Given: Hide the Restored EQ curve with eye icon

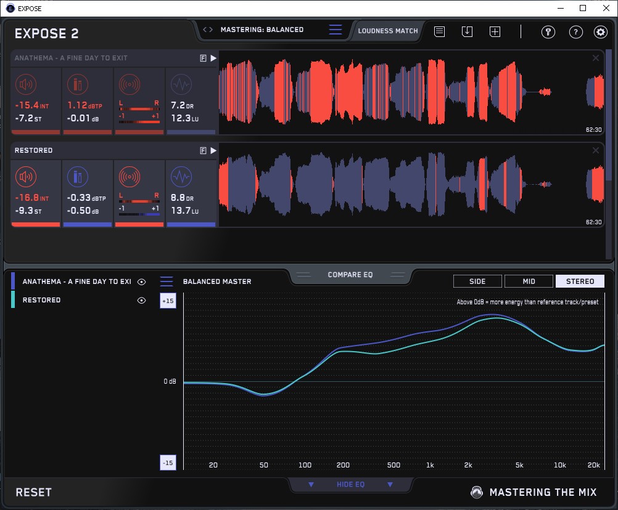Looking at the screenshot, I should [x=142, y=300].
